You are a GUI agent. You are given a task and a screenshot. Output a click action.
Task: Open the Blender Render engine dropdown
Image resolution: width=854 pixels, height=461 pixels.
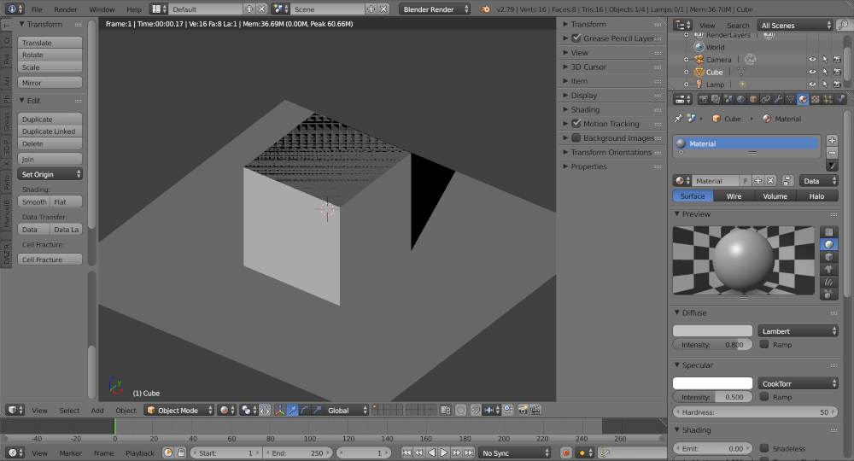(435, 9)
